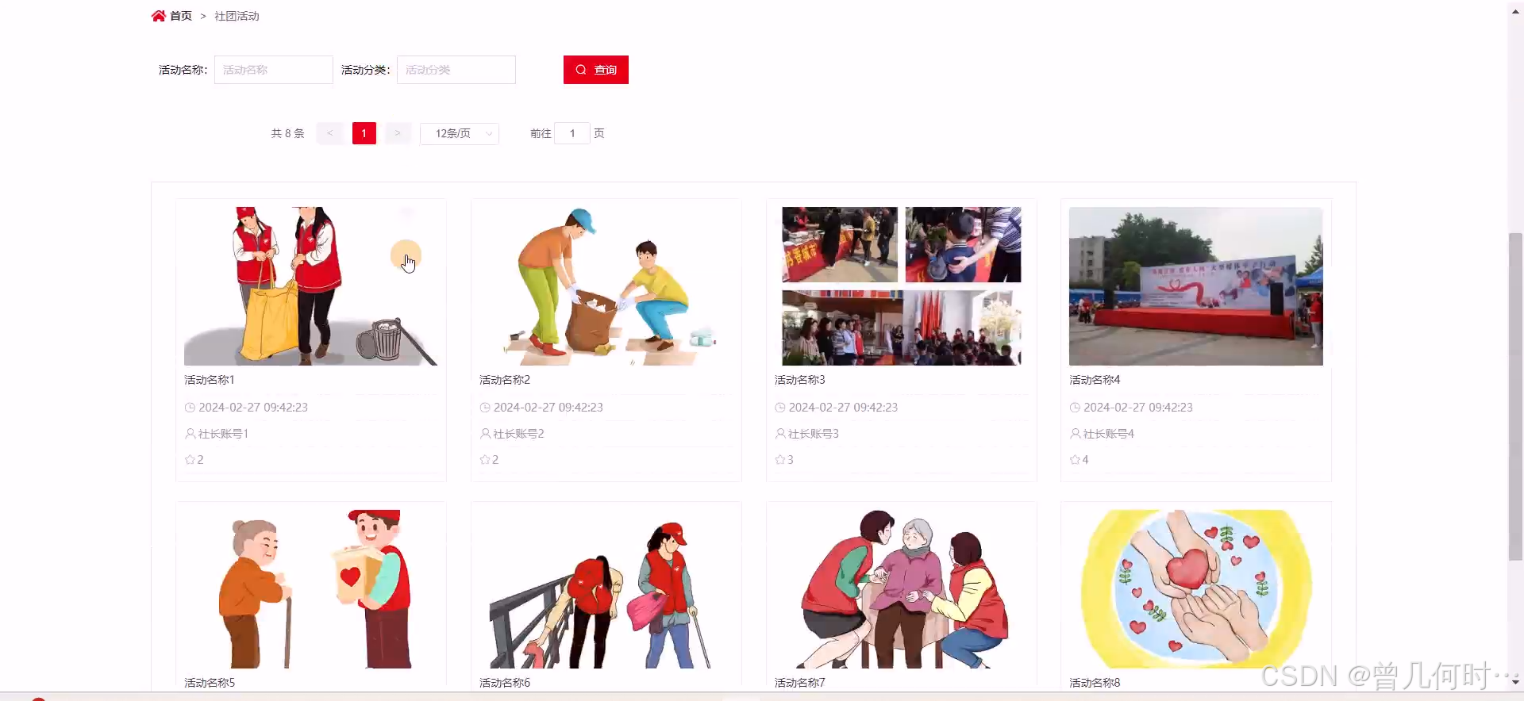1524x701 pixels.
Task: Go to next page arrow
Action: click(398, 133)
